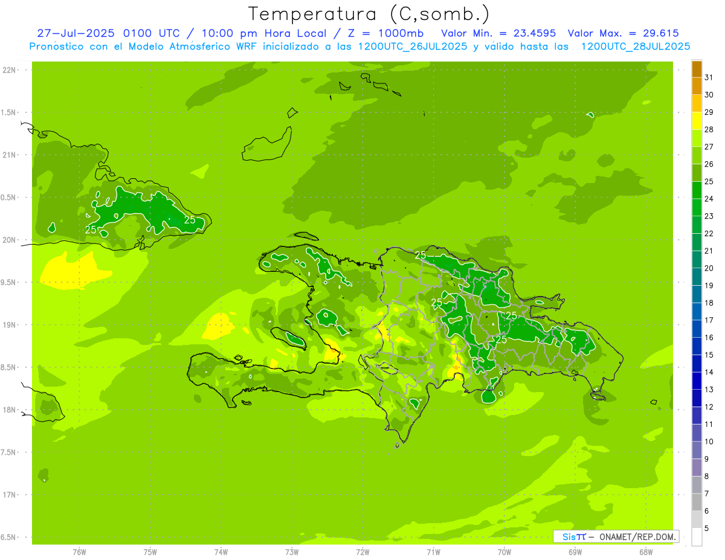Click gray legend swatch between 6 and 7
This screenshot has width=725, height=560.
point(697,502)
